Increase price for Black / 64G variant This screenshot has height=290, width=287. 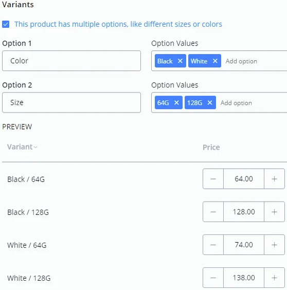(274, 179)
